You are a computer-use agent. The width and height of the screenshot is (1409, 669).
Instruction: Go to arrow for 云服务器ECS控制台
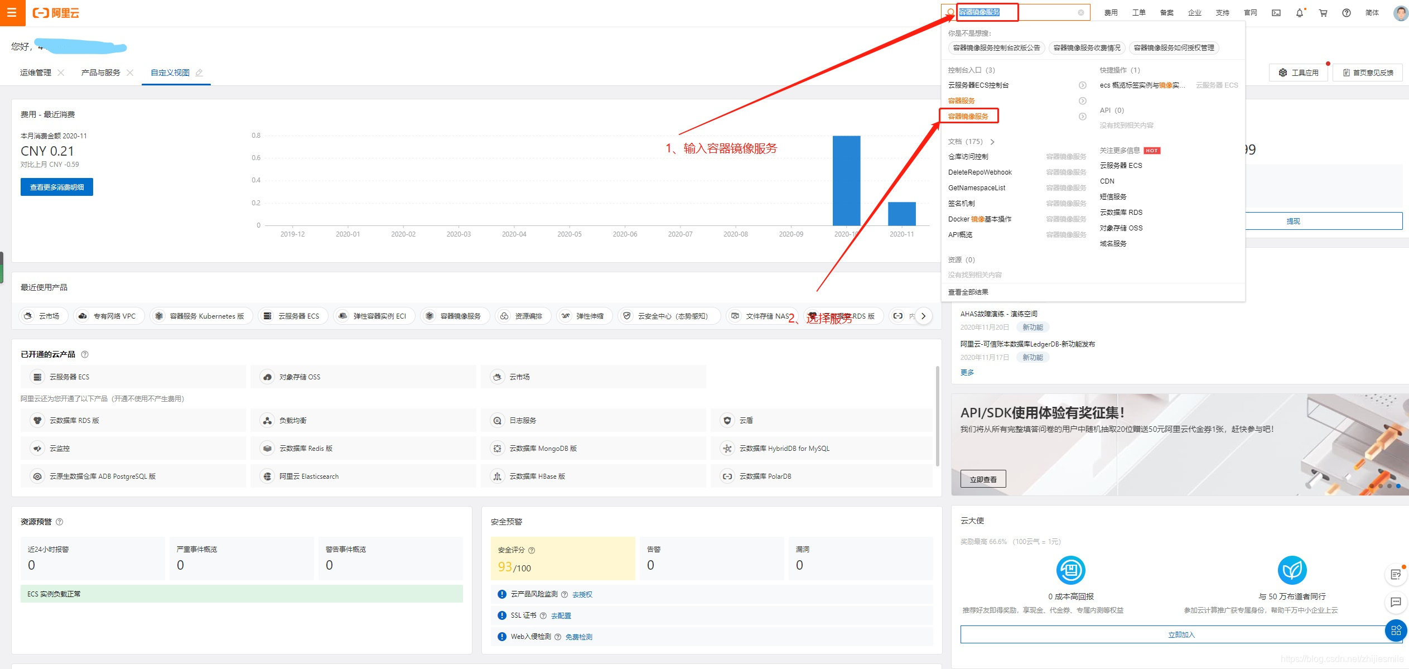[1082, 85]
